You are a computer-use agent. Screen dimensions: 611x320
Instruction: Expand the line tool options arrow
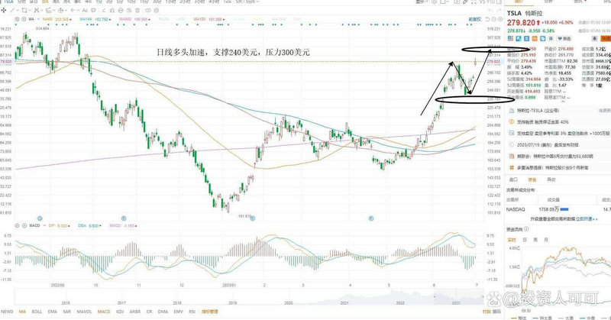pyautogui.click(x=18, y=10)
